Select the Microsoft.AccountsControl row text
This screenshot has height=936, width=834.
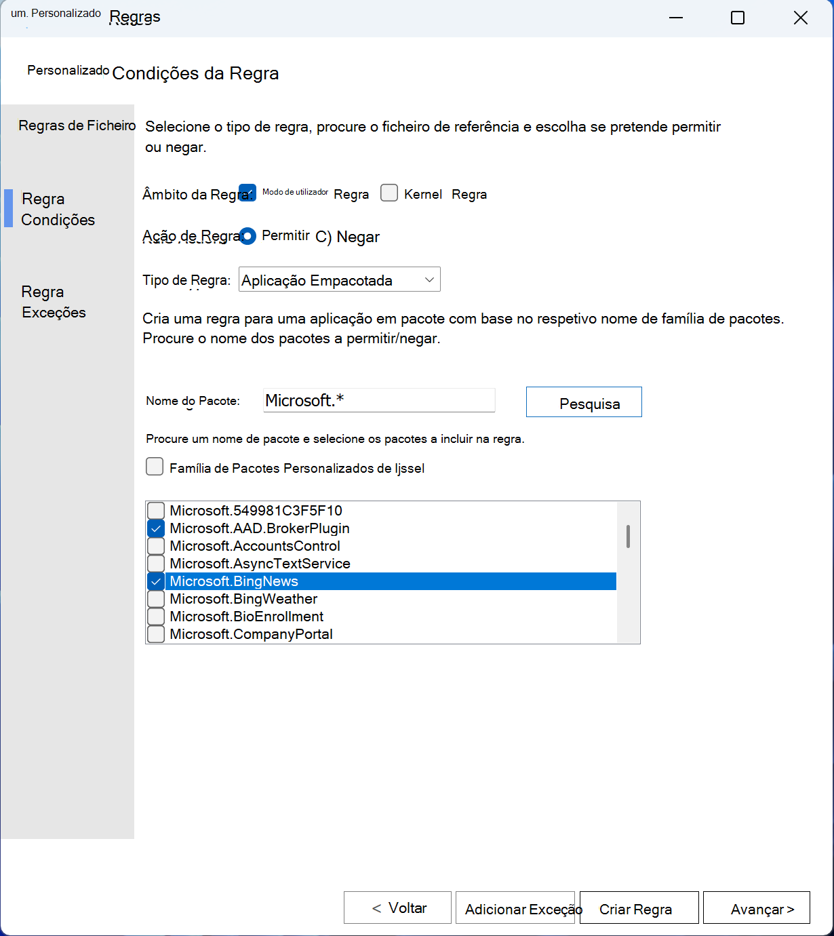click(x=255, y=546)
